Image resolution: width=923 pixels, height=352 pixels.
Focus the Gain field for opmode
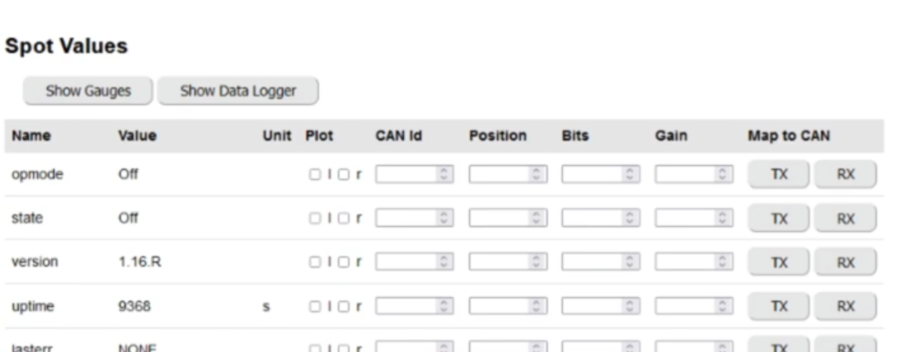point(685,175)
